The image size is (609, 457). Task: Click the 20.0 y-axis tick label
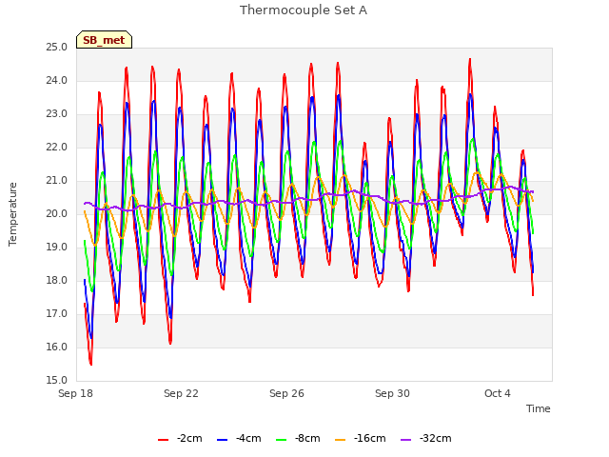[x=57, y=214]
